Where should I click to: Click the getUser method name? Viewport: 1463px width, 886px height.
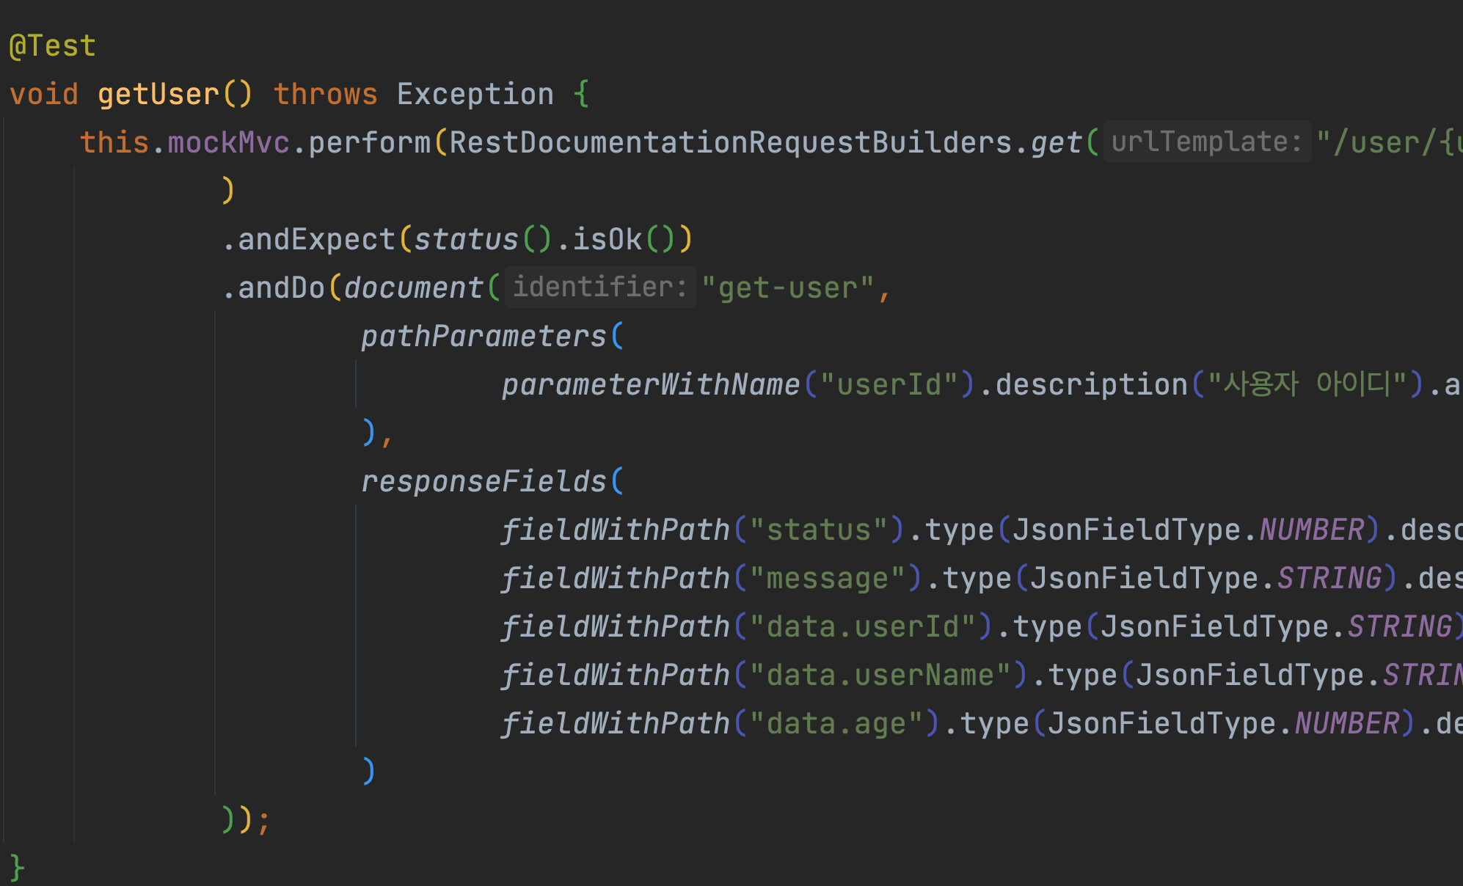tap(158, 95)
